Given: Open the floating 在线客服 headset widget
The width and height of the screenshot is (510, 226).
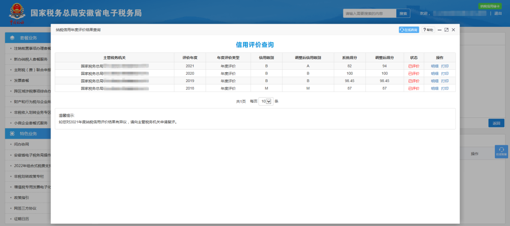Looking at the screenshot, I should point(501,151).
